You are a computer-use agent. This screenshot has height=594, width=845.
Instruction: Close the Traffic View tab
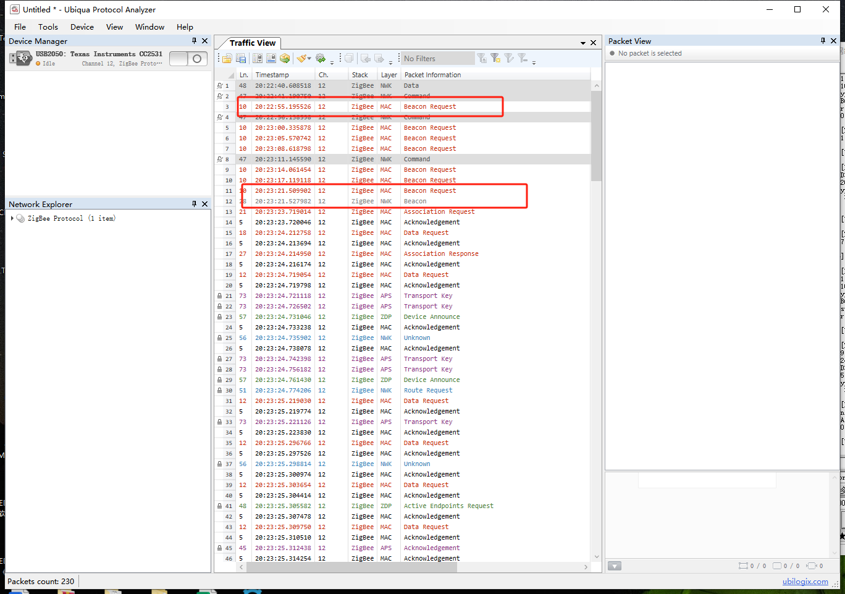click(594, 43)
